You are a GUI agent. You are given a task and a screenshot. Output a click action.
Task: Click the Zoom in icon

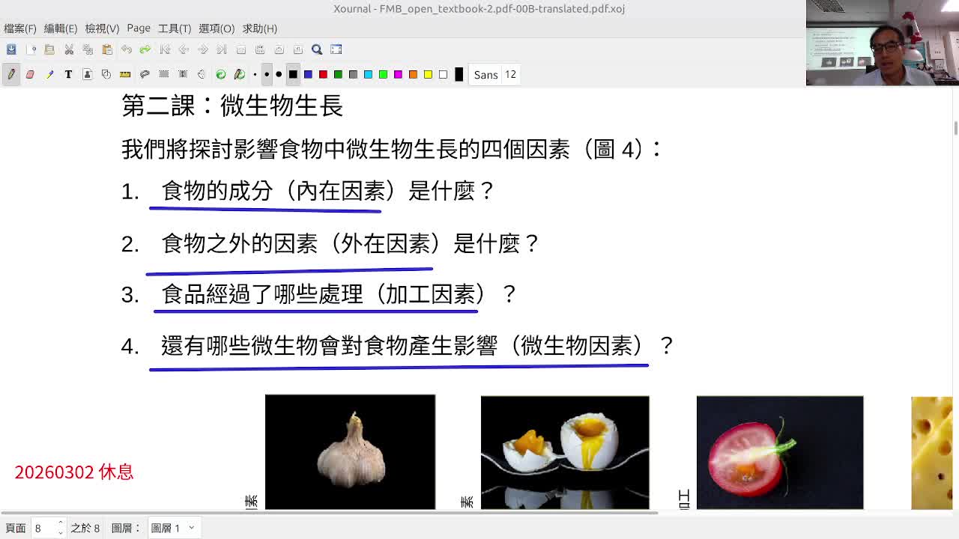[279, 49]
